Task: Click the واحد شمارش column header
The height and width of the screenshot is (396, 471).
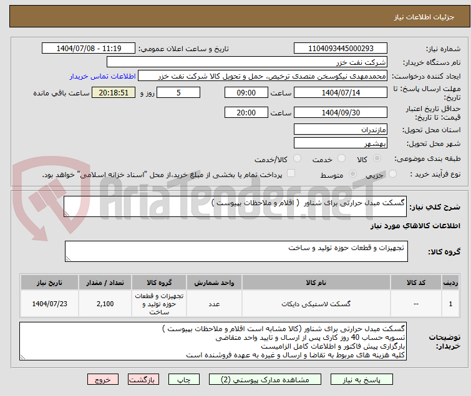Action: [x=214, y=283]
